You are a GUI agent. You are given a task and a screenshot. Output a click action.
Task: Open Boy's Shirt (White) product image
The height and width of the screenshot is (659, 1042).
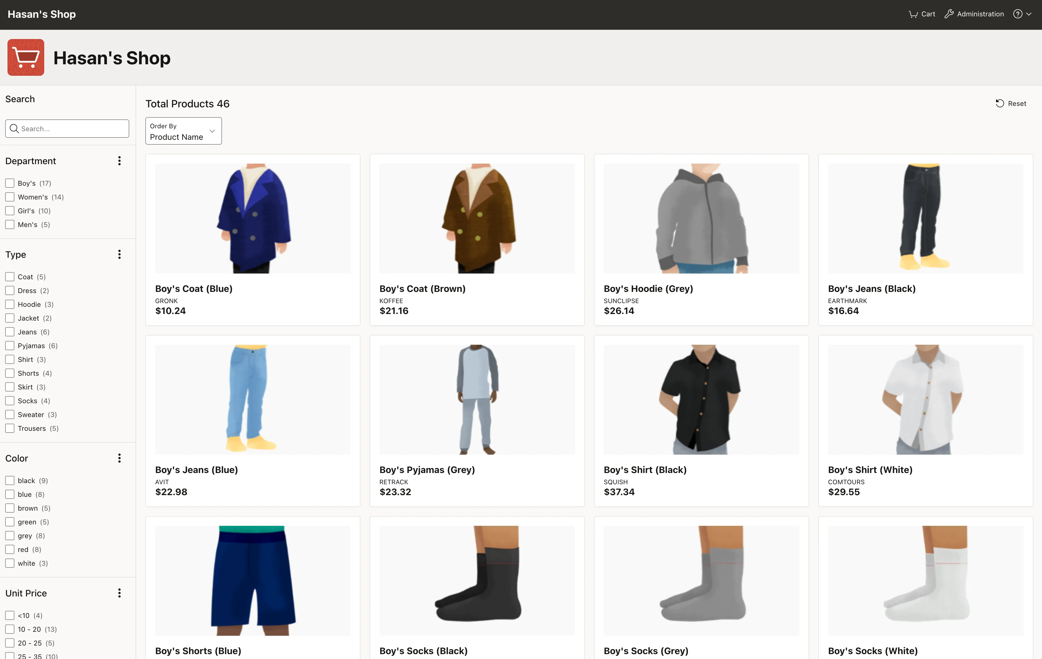pyautogui.click(x=926, y=400)
